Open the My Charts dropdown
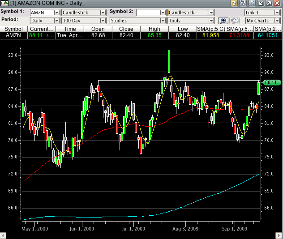The width and height of the screenshot is (283, 239). (277, 21)
